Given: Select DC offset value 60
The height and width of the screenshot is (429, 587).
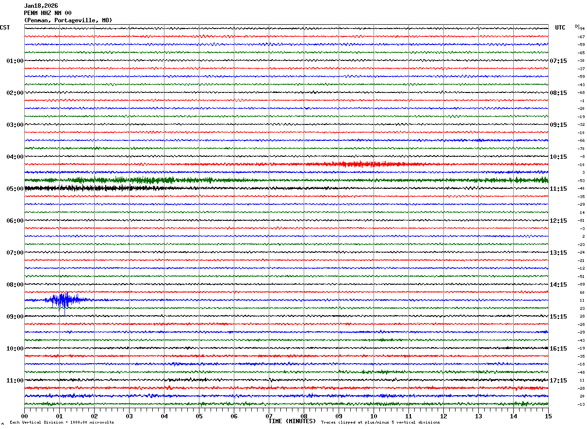Looking at the screenshot, I should point(582,292).
